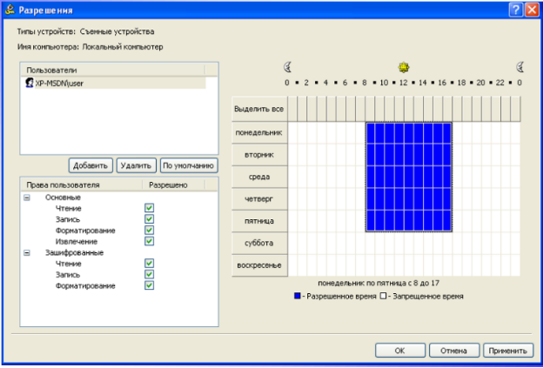
Task: Click the moon icon at the right end of the timescale
Action: [x=520, y=67]
